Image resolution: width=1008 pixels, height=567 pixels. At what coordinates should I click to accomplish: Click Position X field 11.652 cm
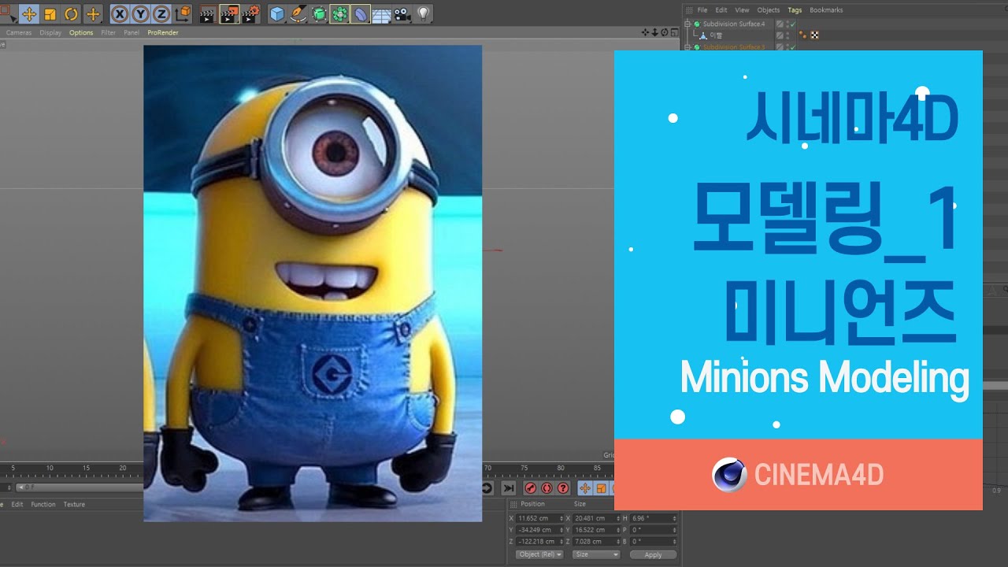click(540, 518)
